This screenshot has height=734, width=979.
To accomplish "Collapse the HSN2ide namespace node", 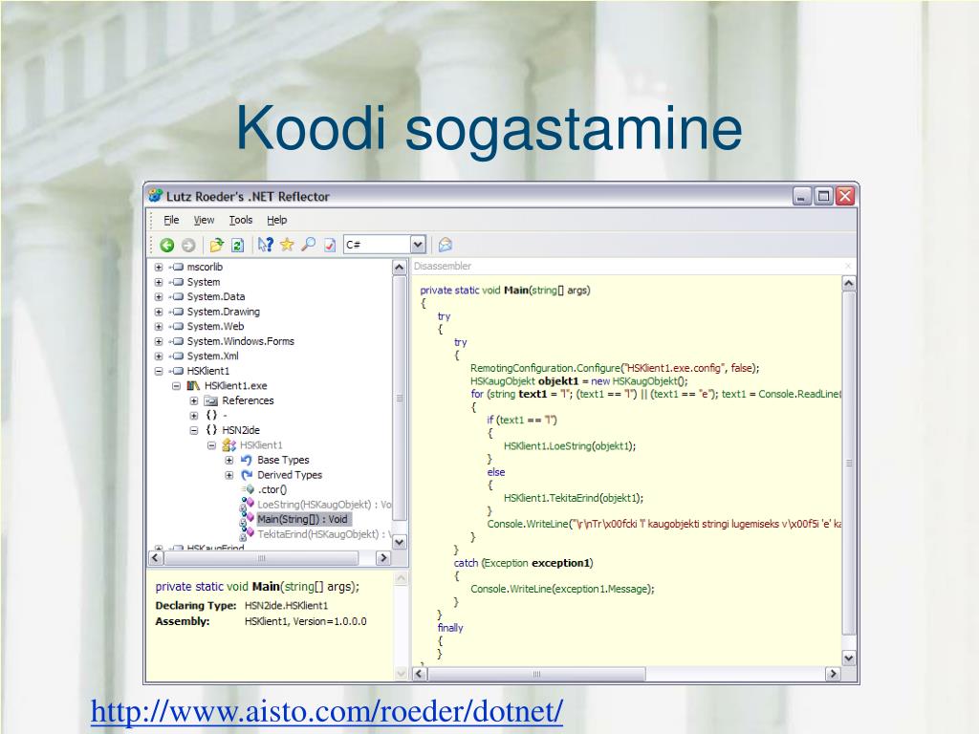I will (x=193, y=431).
